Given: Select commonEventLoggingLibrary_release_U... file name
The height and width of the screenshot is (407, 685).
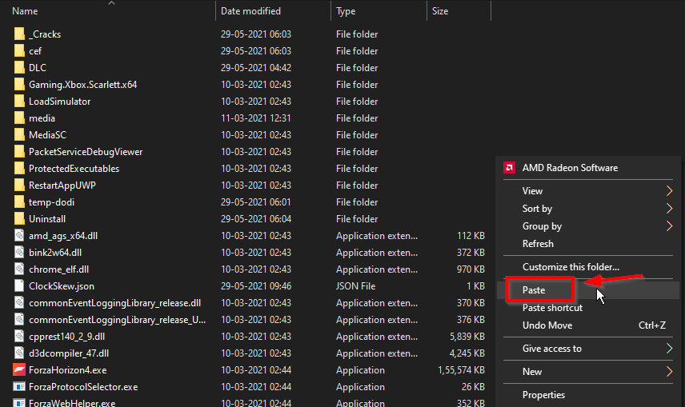Looking at the screenshot, I should coord(117,320).
